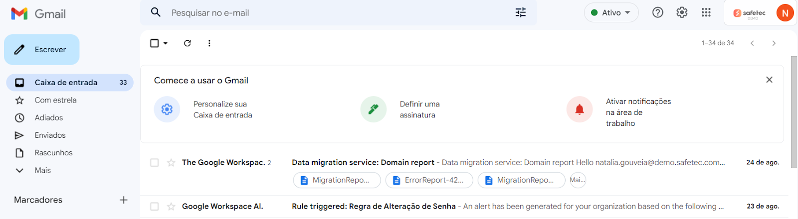The height and width of the screenshot is (219, 798).
Task: Open the search filter options icon
Action: [x=521, y=12]
